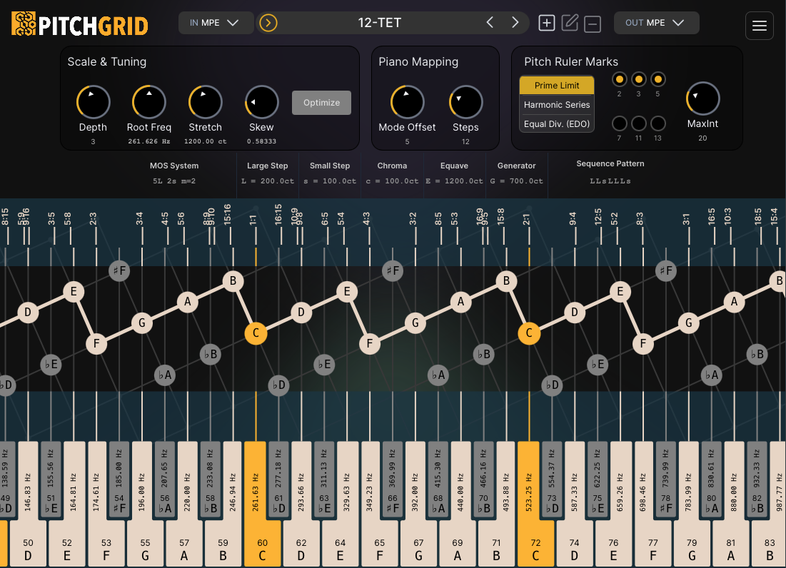Image resolution: width=786 pixels, height=568 pixels.
Task: Click the orange circular arrow next to IN MPE
Action: [x=268, y=23]
